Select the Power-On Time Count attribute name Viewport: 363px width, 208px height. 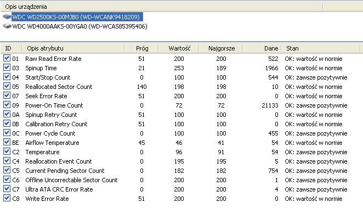tap(54, 105)
